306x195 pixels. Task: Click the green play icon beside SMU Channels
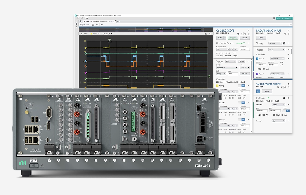point(268,98)
